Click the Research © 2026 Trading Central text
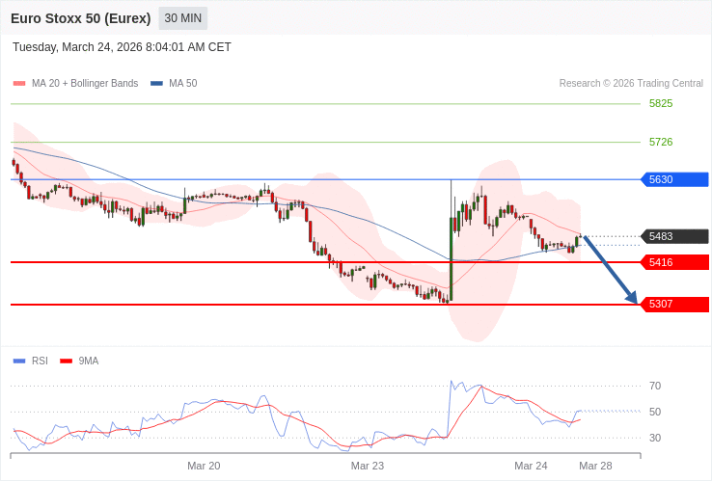Screen dimensions: 712x482 point(631,84)
